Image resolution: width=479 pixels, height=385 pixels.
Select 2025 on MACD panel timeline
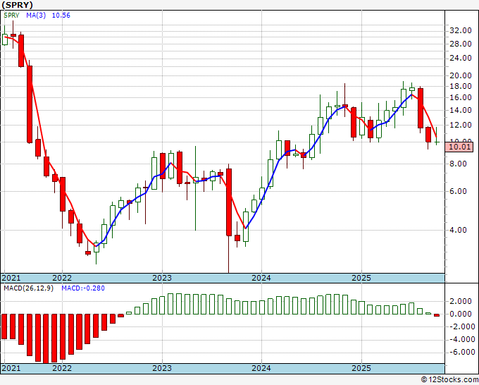(x=361, y=368)
